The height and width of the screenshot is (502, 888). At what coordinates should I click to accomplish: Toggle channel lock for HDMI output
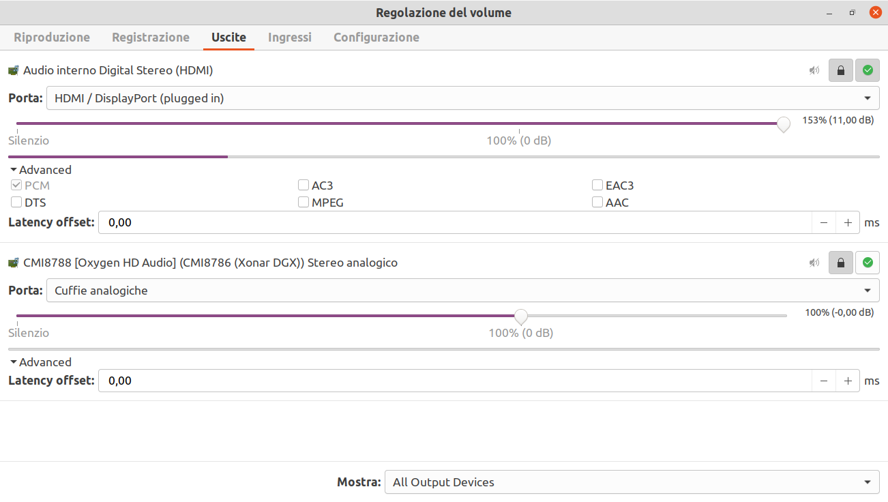point(841,70)
